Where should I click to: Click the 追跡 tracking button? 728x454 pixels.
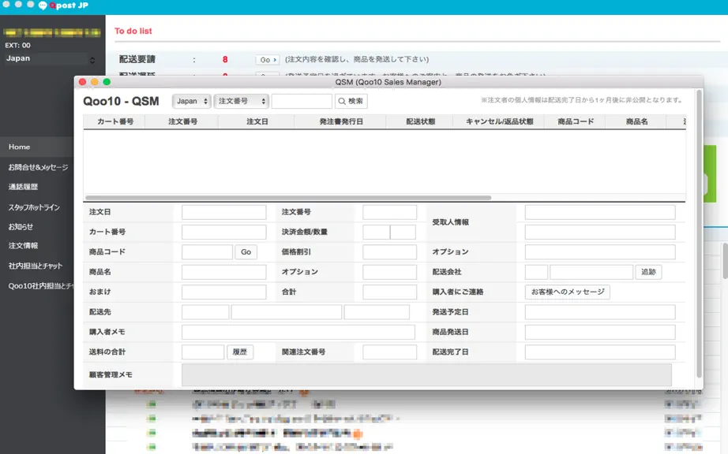point(648,272)
